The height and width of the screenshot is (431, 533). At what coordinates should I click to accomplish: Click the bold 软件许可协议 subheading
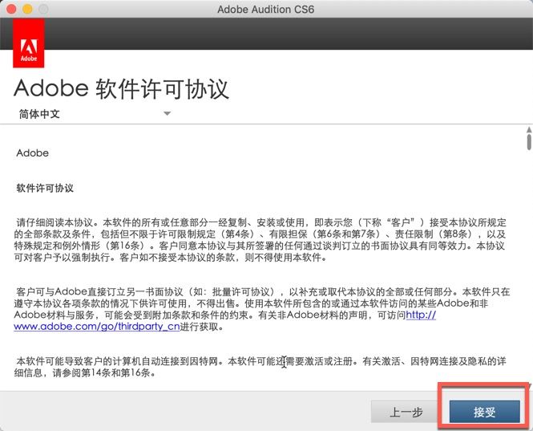(45, 188)
